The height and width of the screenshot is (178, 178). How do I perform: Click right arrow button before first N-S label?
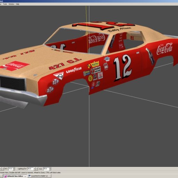pyautogui.click(x=3, y=169)
